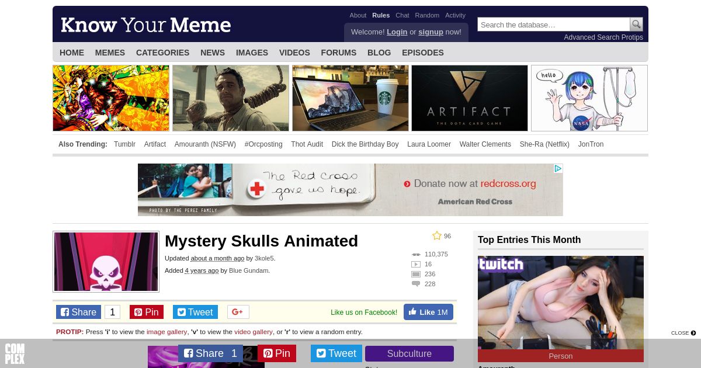
Task: Open Advanced Search Protips link
Action: click(x=603, y=37)
